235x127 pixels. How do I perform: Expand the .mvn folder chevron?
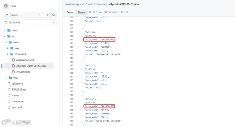coord(5,30)
